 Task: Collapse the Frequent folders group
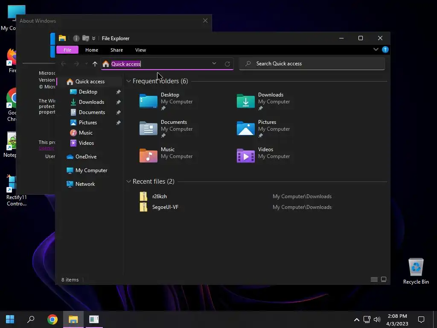128,81
